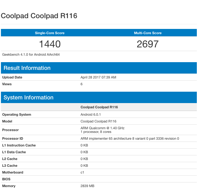The image size is (199, 192).
Task: Click the BIOS label
Action: [x=6, y=179]
